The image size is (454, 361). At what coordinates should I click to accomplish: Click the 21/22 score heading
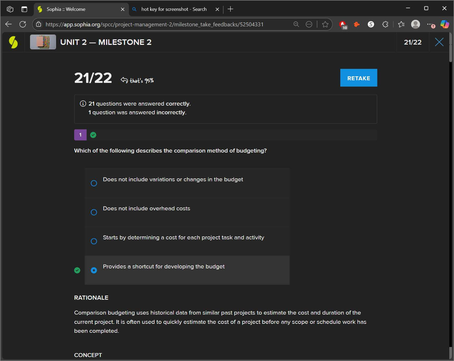click(x=93, y=78)
